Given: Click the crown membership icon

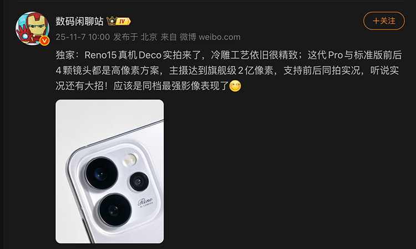Looking at the screenshot, I should (111, 21).
